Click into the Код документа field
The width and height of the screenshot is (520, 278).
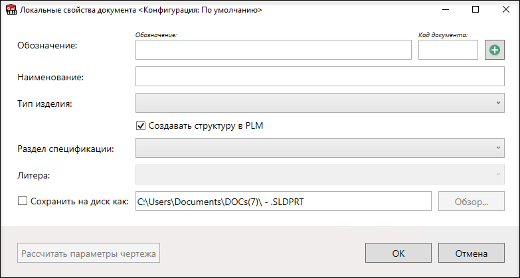tap(448, 50)
